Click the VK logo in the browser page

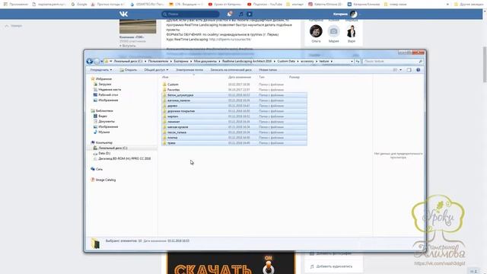click(x=123, y=14)
